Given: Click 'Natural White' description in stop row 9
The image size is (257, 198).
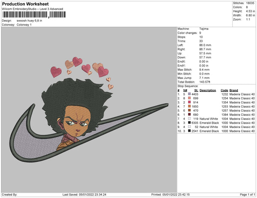Looking at the screenshot, I should coord(209,127).
